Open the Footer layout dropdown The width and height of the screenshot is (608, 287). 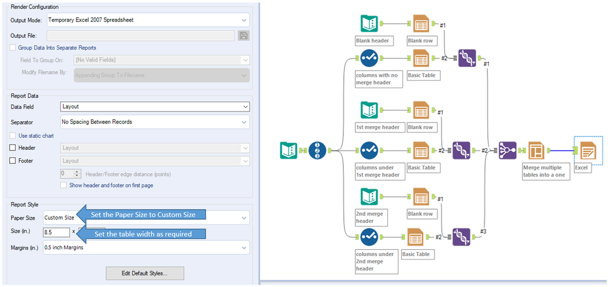[155, 161]
